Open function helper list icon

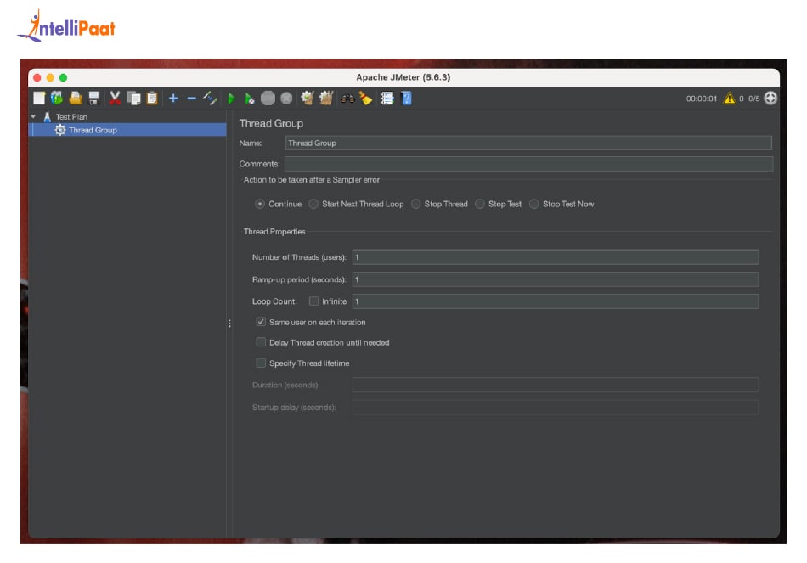(x=387, y=99)
